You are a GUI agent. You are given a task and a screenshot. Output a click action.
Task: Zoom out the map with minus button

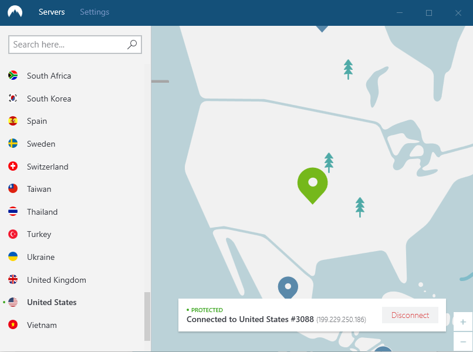[463, 342]
